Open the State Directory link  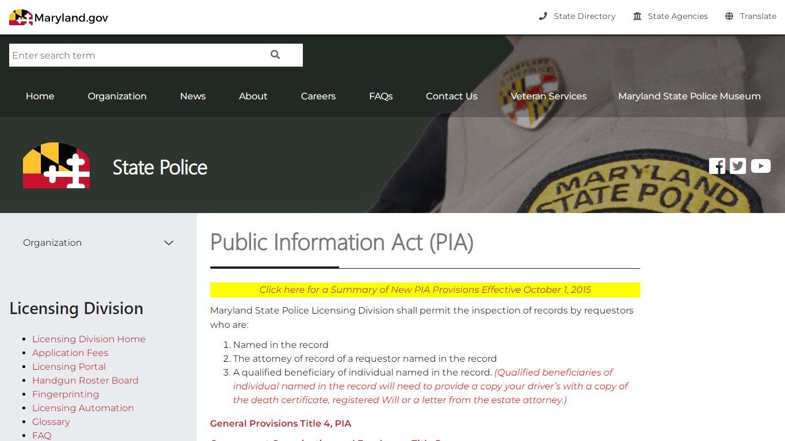click(584, 16)
